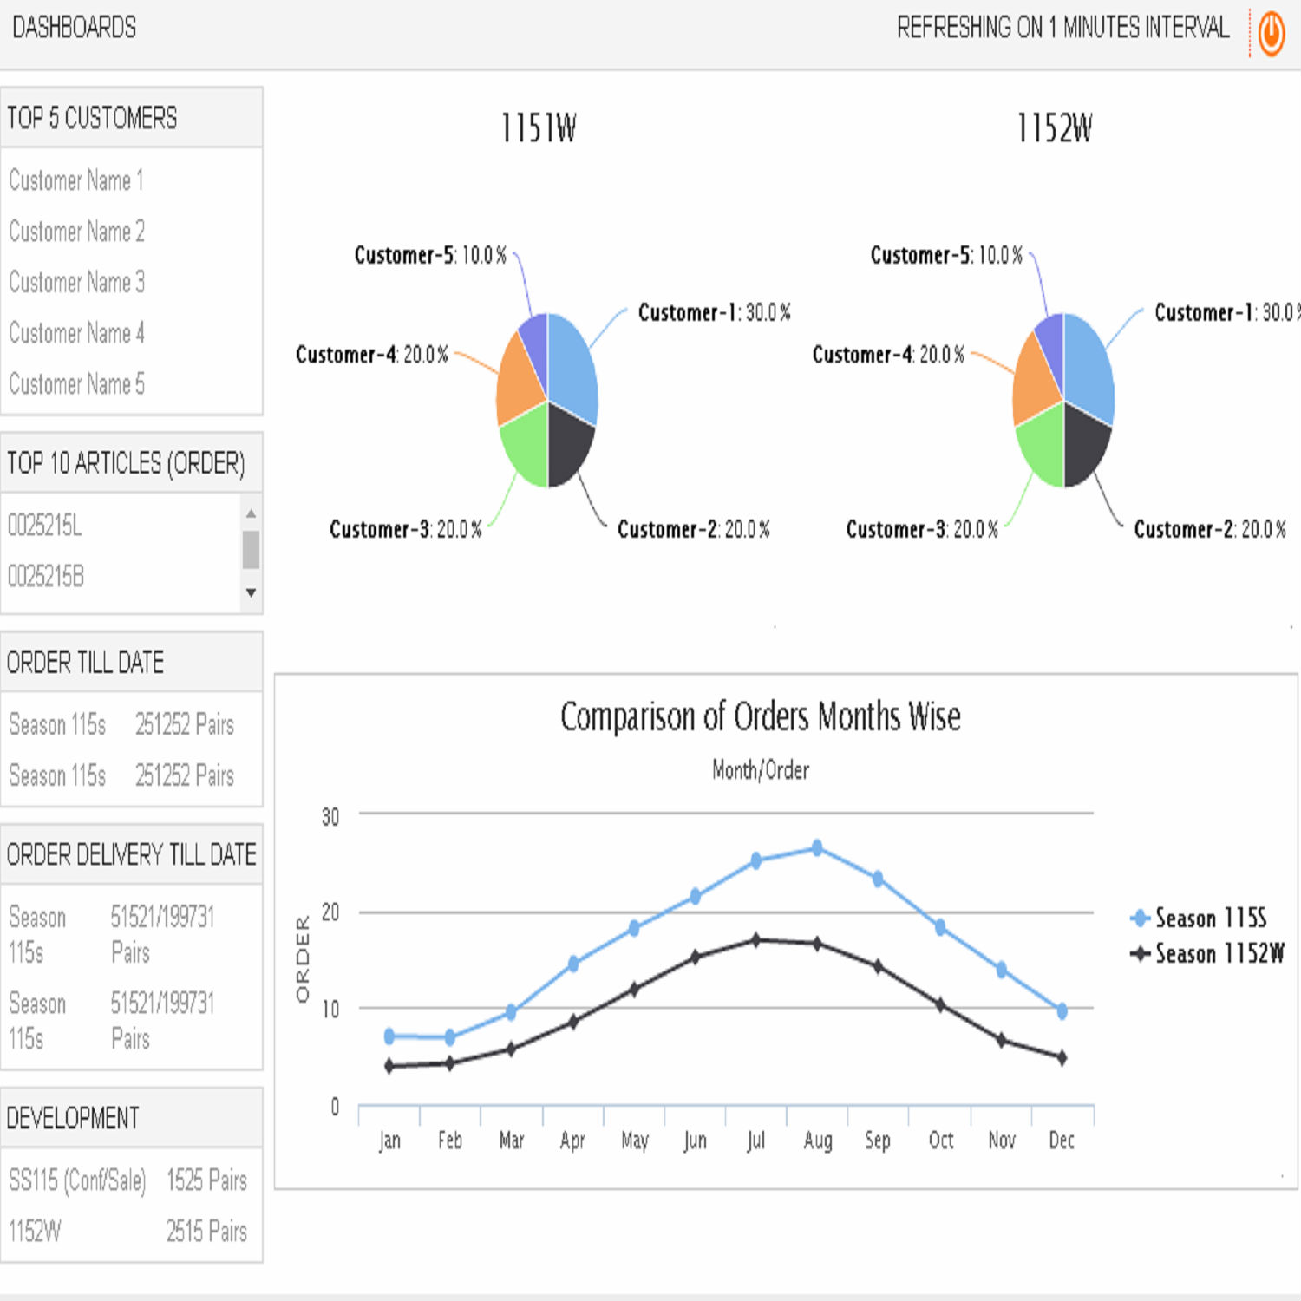Viewport: 1301px width, 1301px height.
Task: Click the Development panel header
Action: click(73, 1118)
